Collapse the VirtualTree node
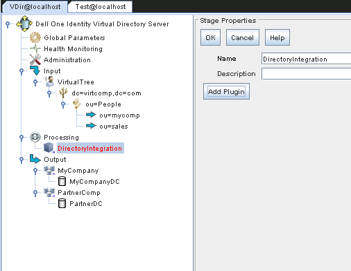 35,82
